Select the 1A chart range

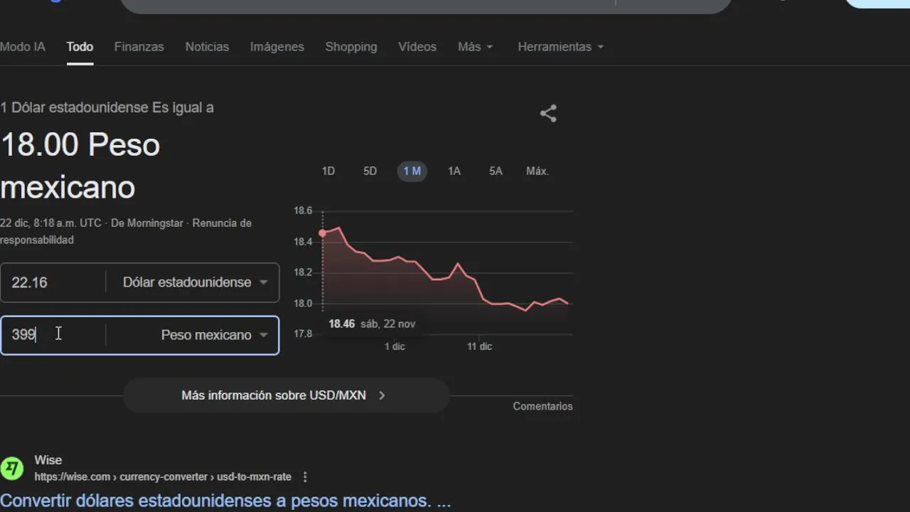pos(454,171)
